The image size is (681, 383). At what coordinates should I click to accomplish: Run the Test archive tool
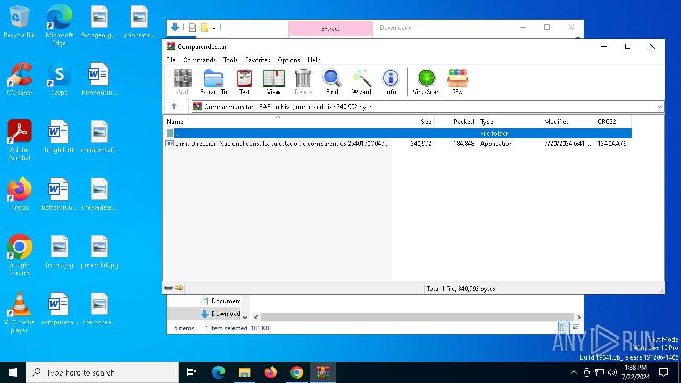click(245, 82)
